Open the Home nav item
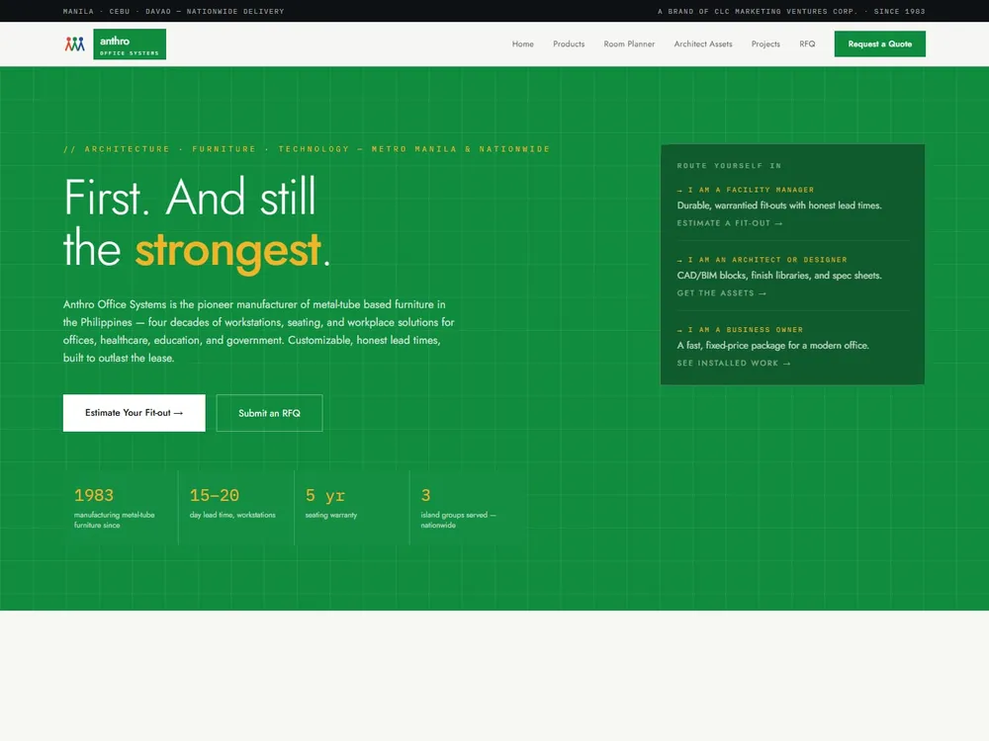Image resolution: width=989 pixels, height=741 pixels. tap(523, 44)
